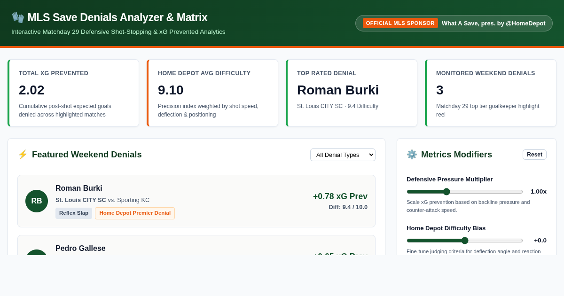
Task: Click the Reflex Slap tag
Action: 74,213
